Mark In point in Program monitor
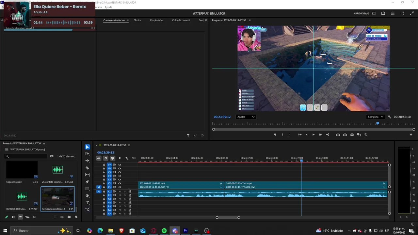 pyautogui.click(x=282, y=134)
